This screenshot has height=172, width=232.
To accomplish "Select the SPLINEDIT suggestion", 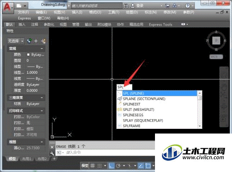I will (x=157, y=104).
